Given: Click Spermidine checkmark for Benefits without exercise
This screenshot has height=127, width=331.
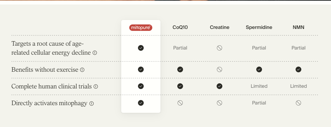Looking at the screenshot, I should click(259, 69).
